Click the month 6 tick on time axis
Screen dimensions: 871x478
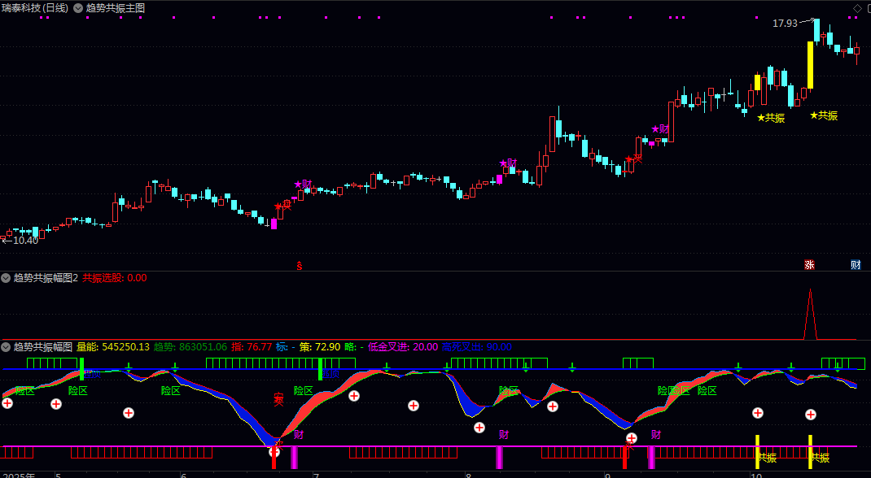[x=184, y=476]
